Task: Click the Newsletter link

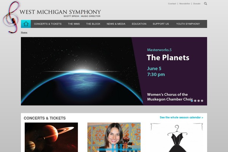Action: 185,4
